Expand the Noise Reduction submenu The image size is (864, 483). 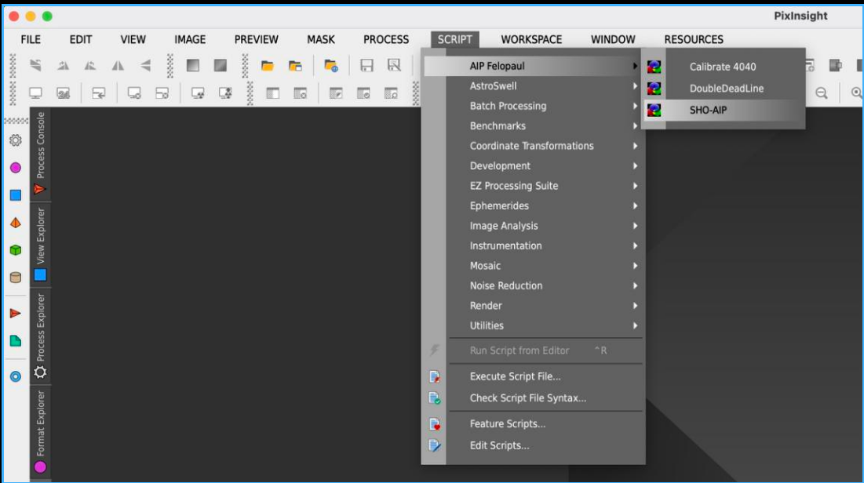tap(505, 285)
